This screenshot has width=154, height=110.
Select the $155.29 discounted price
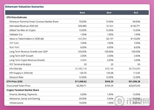[109, 86]
